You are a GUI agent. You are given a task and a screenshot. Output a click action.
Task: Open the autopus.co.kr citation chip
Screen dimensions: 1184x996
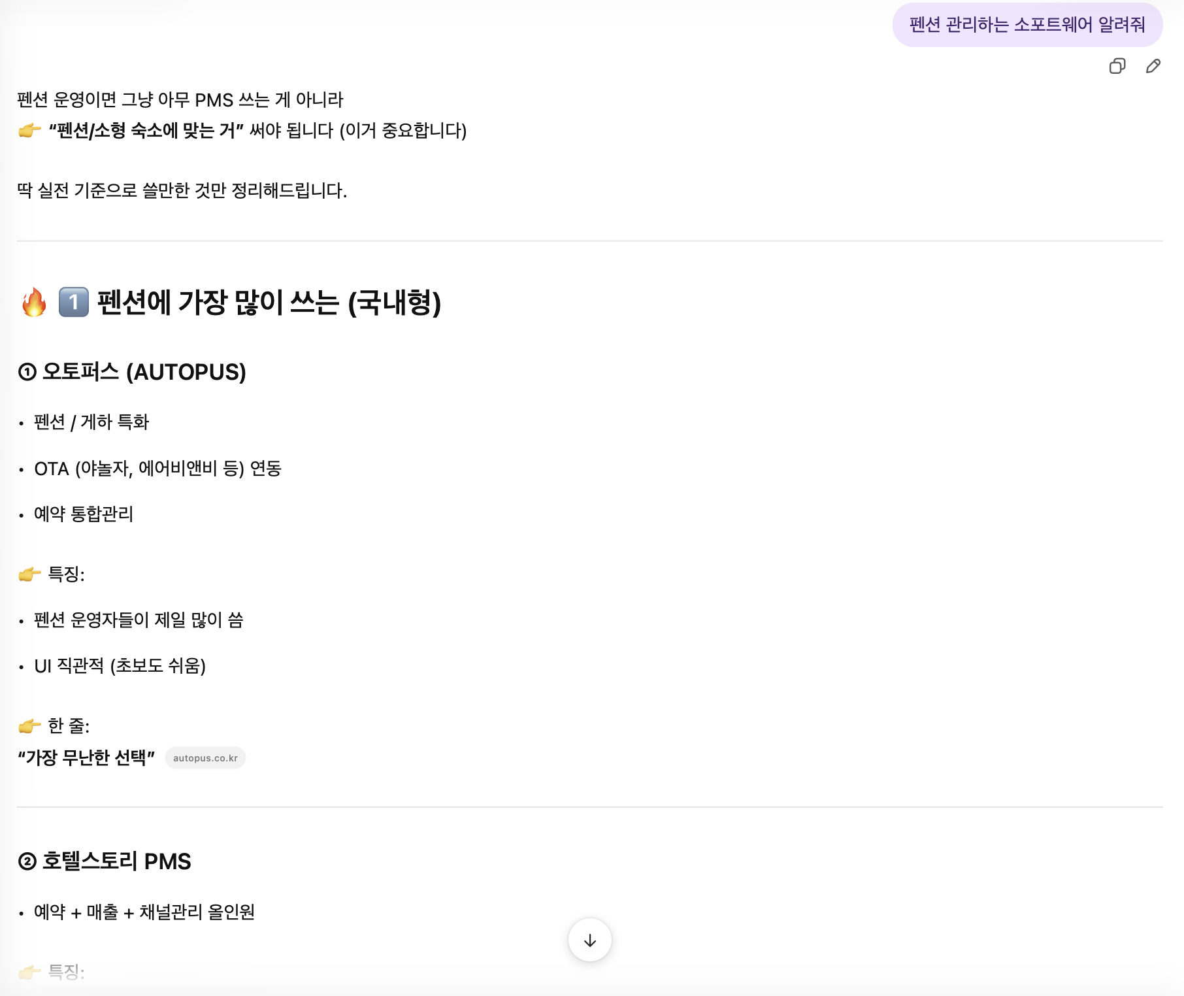click(205, 757)
